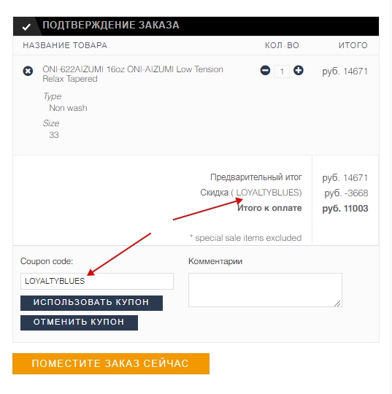This screenshot has height=394, width=392.
Task: Cancel coupon via ОТМЕНИТЬ КУПОН button
Action: 79,322
